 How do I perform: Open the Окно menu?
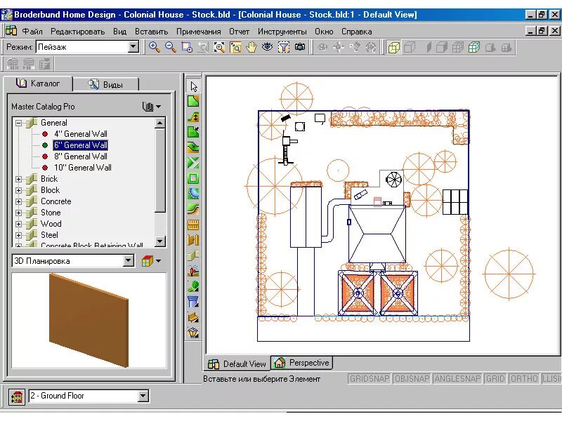[x=324, y=32]
